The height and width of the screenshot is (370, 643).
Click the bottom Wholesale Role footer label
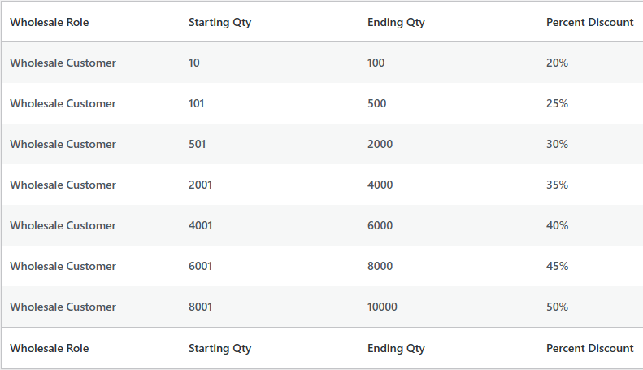point(50,348)
